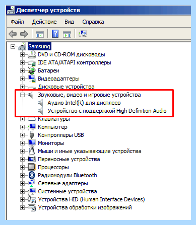
Task: Click the speaker icon beside Устройство с поддержкой High Definition Audio
Action: (x=40, y=111)
